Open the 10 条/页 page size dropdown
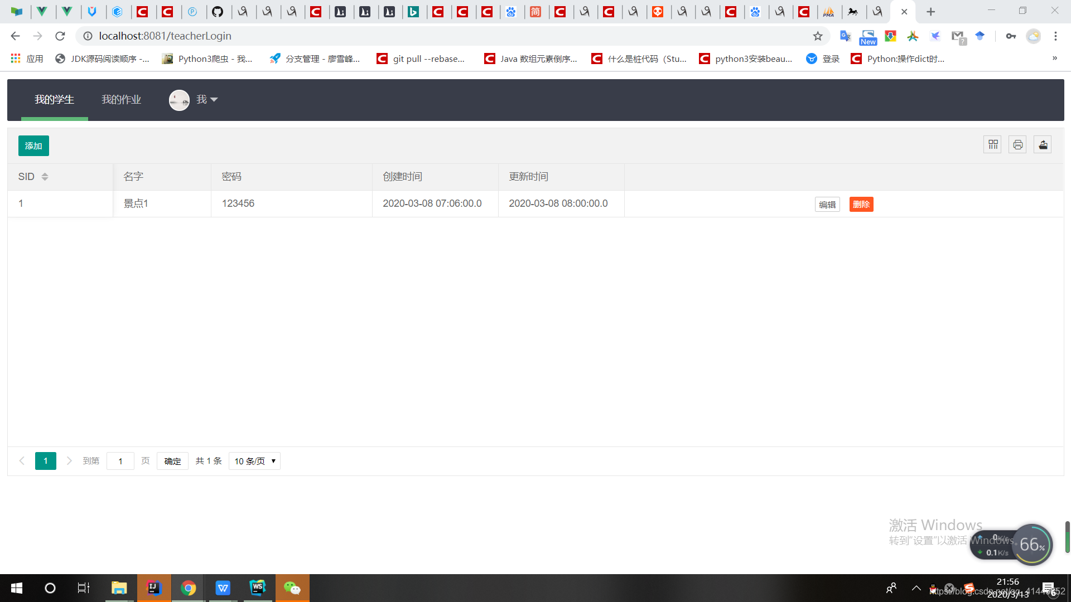This screenshot has width=1071, height=602. pyautogui.click(x=254, y=461)
